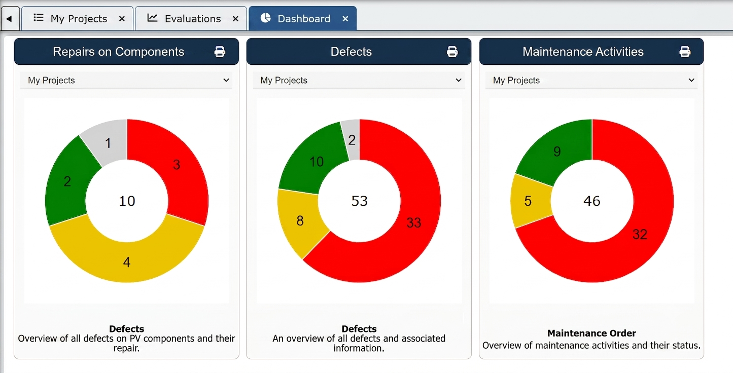Viewport: 733px width, 373px height.
Task: Expand the Defects panel project dropdown
Action: point(359,80)
